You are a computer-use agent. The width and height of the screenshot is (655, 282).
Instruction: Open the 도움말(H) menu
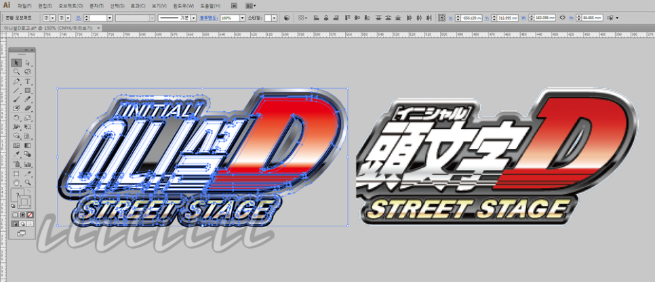pyautogui.click(x=210, y=6)
